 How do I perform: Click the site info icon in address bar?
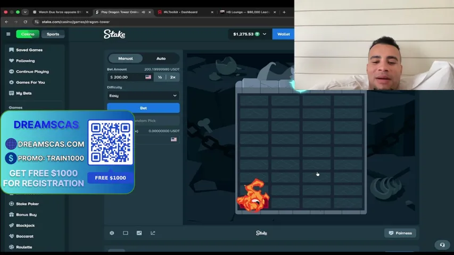pyautogui.click(x=37, y=22)
